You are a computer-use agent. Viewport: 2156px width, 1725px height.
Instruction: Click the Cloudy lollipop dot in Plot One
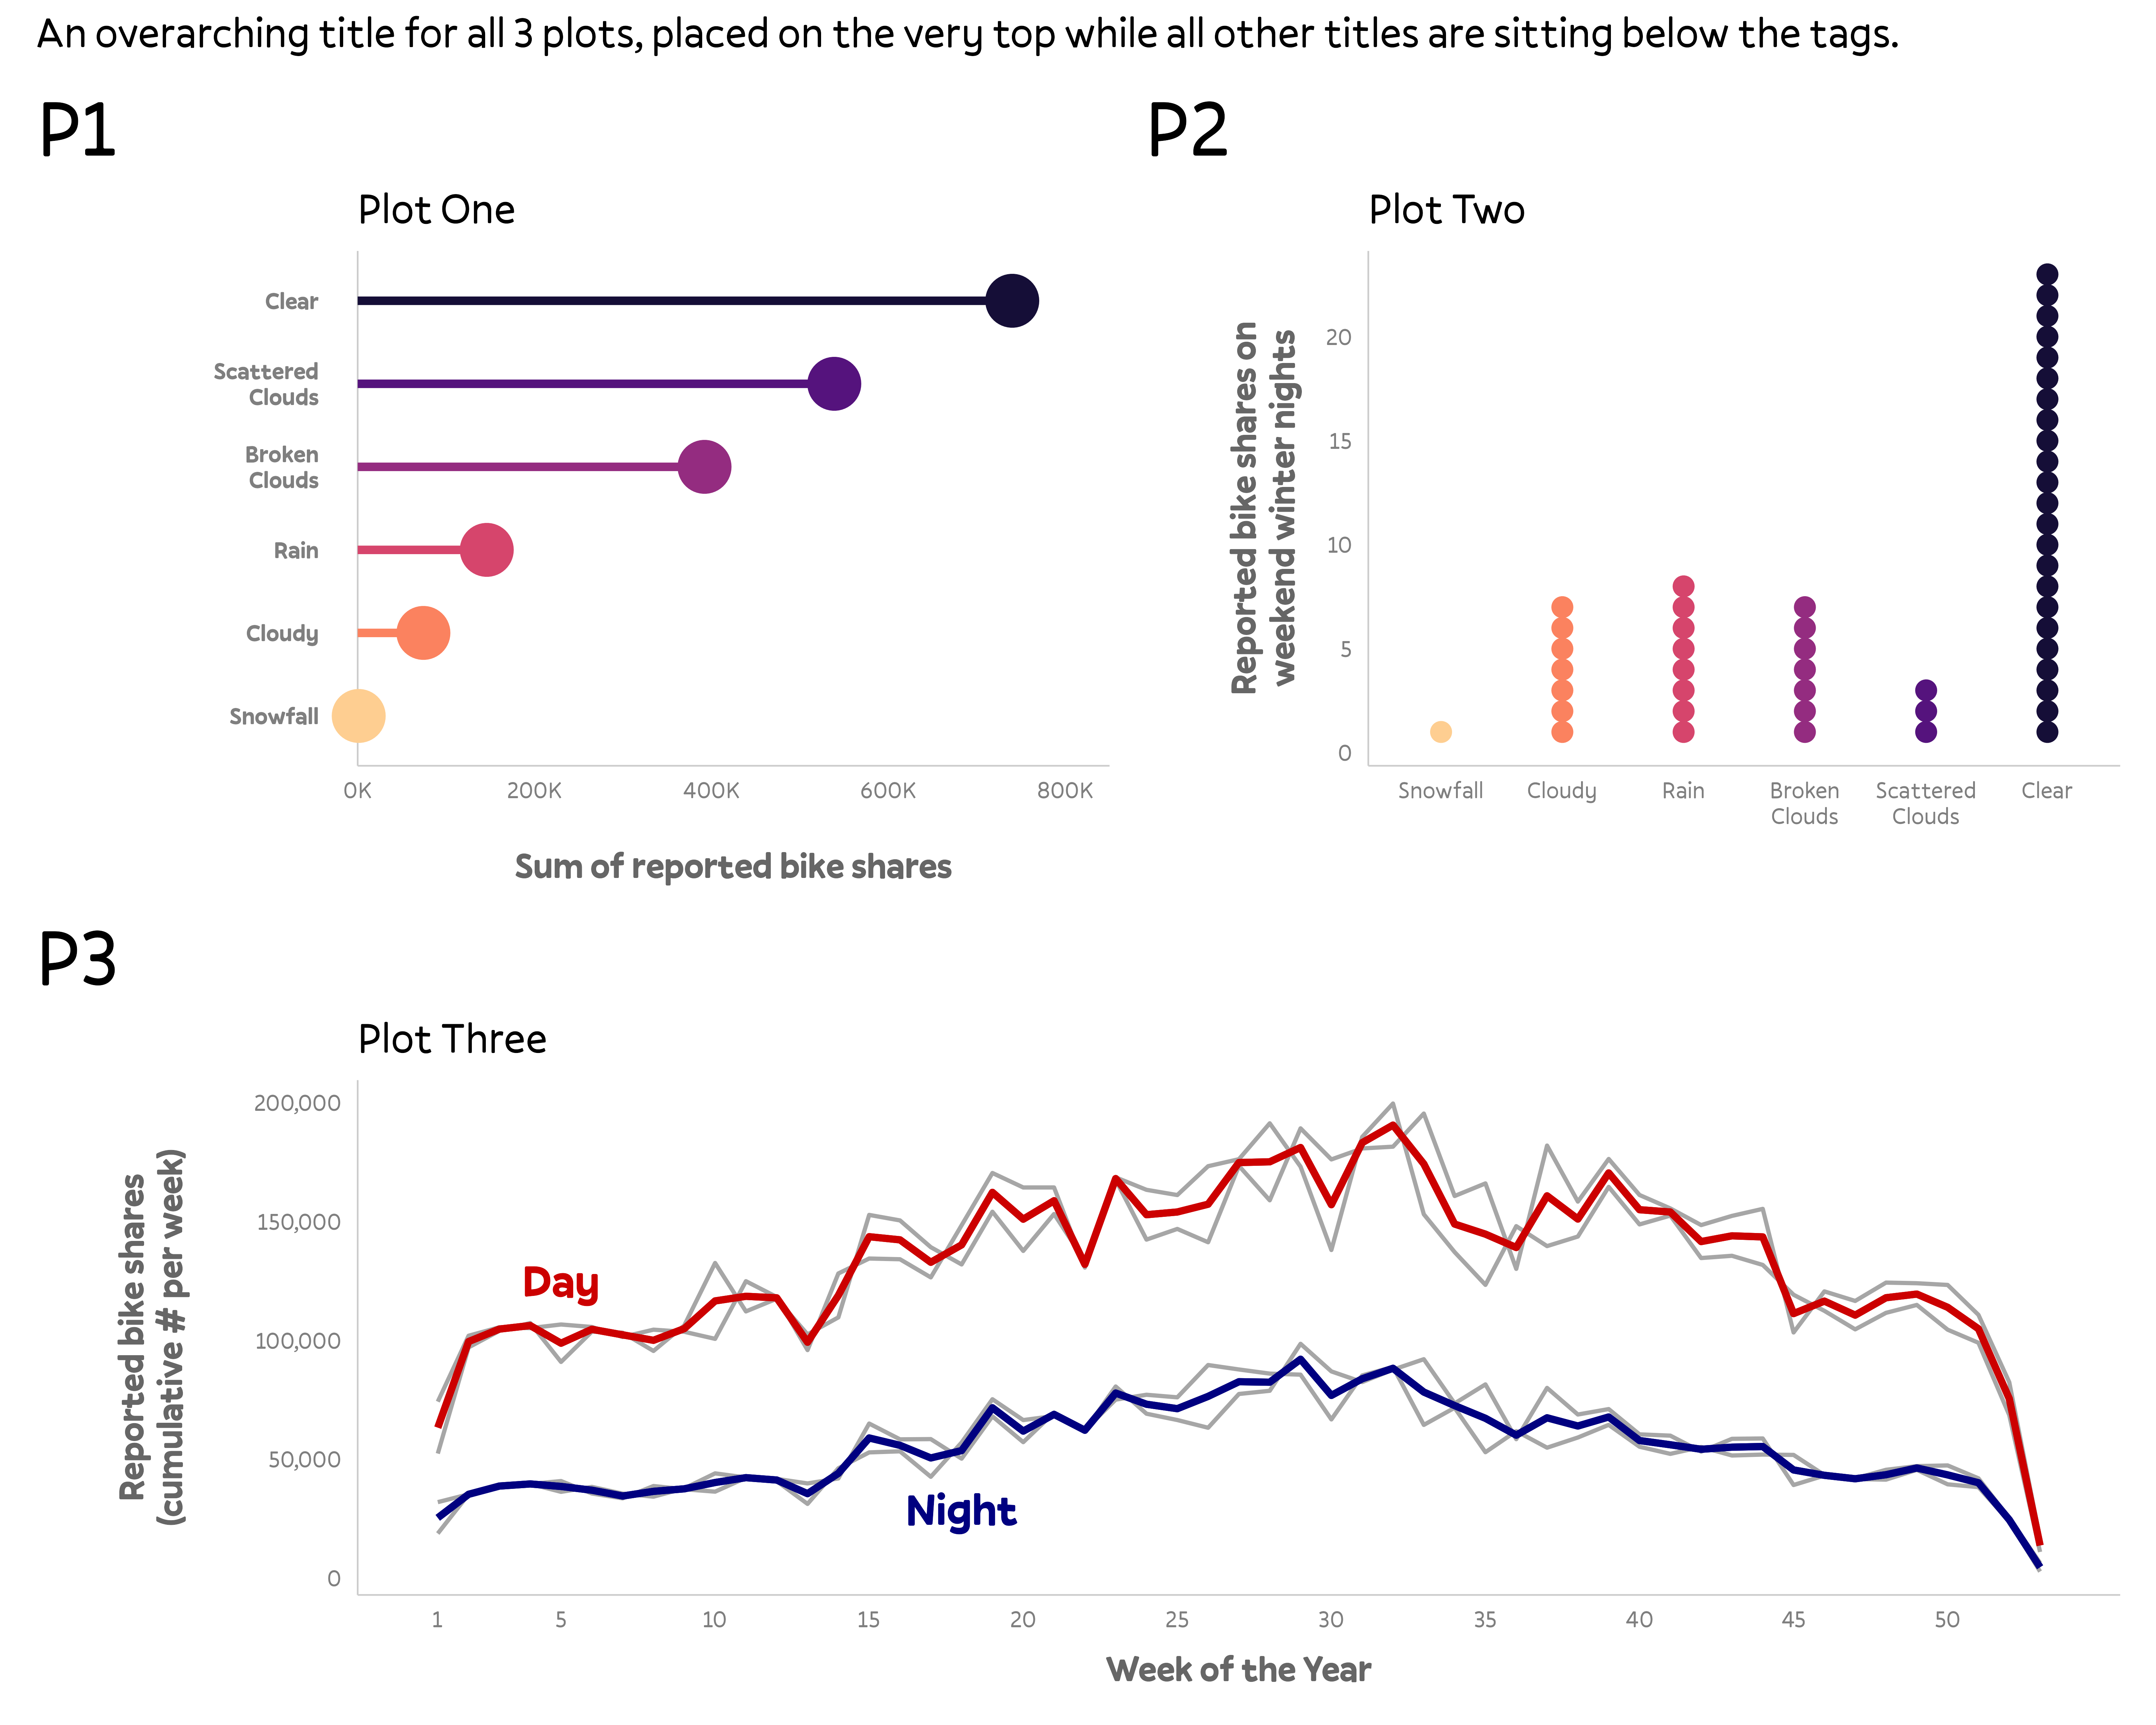(x=423, y=632)
